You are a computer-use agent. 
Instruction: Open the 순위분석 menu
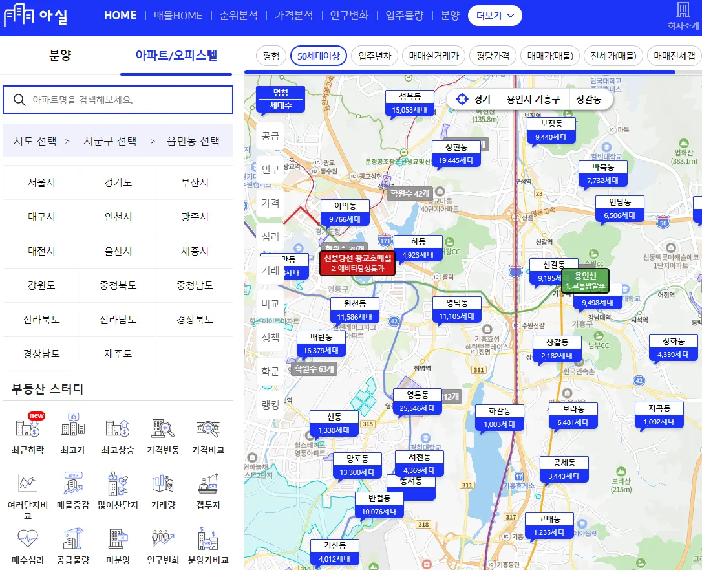click(x=239, y=16)
